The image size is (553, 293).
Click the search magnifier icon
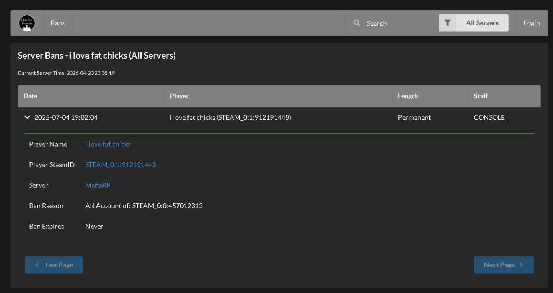point(356,23)
